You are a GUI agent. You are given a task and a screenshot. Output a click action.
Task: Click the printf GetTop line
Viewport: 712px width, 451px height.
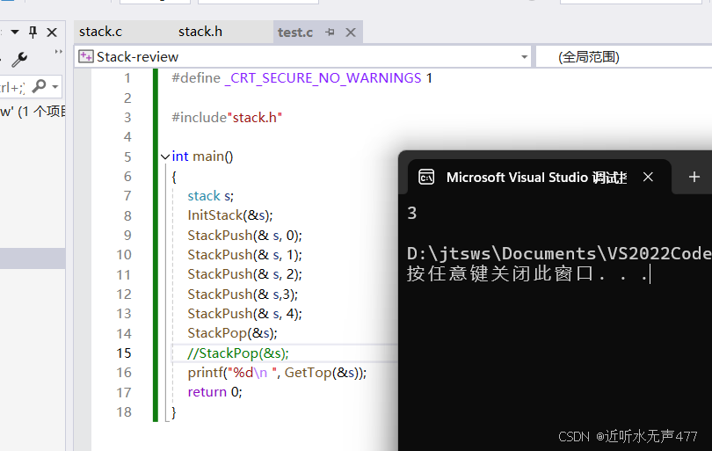[x=277, y=373]
